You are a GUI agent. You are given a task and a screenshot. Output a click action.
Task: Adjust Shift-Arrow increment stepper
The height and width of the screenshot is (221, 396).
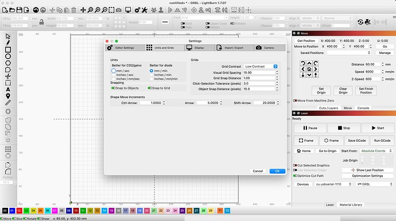278,103
